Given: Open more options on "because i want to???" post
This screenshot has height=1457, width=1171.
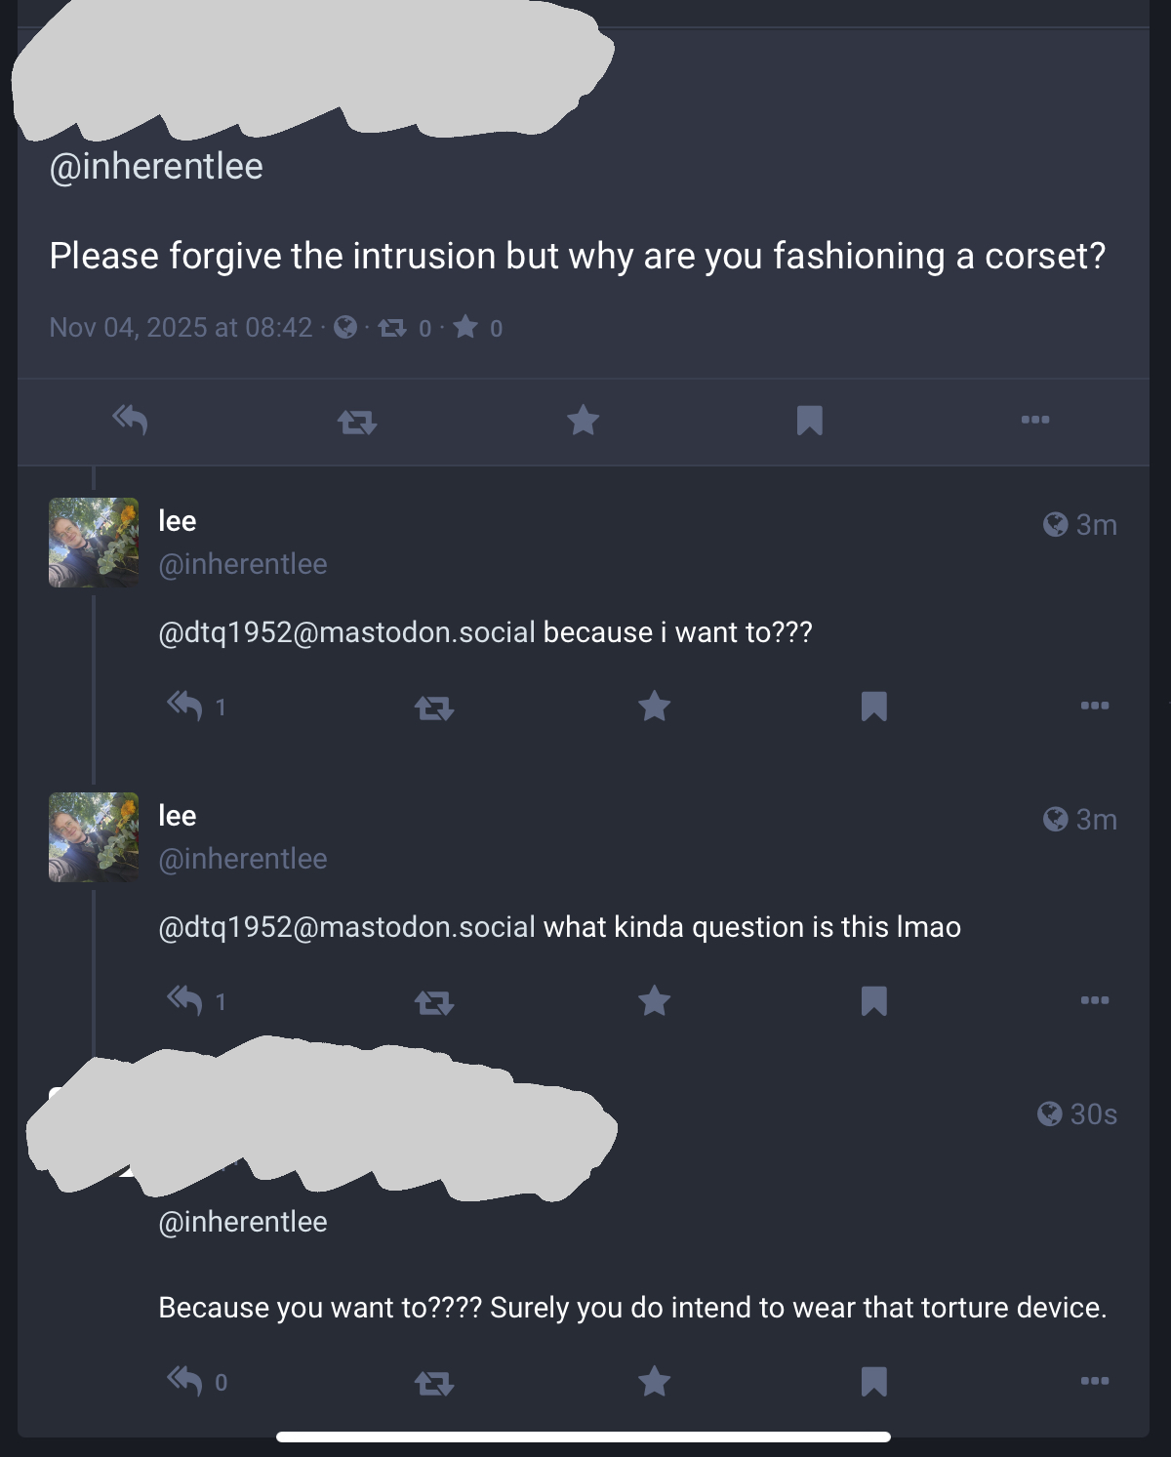Looking at the screenshot, I should click(1094, 705).
